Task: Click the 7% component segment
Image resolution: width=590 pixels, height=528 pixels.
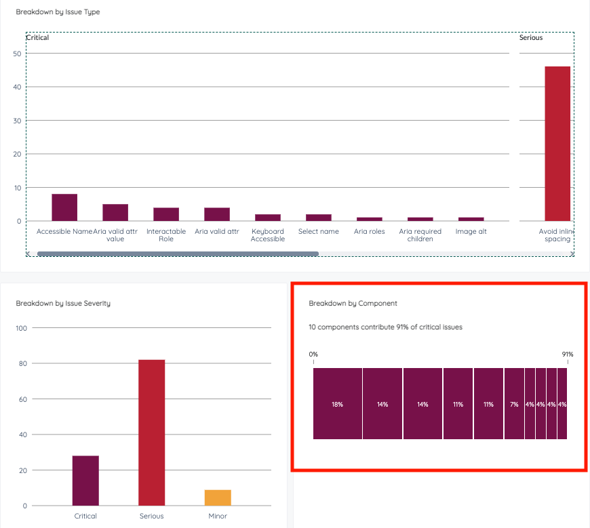Action: tap(514, 403)
